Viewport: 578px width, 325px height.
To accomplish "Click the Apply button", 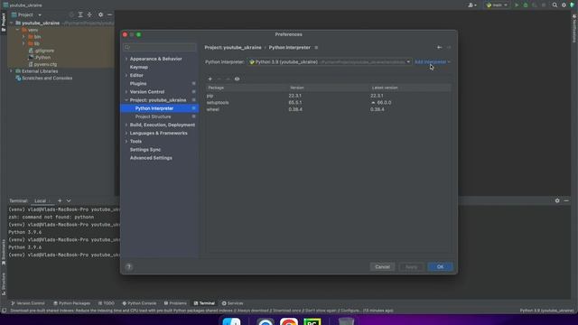I will [412, 267].
